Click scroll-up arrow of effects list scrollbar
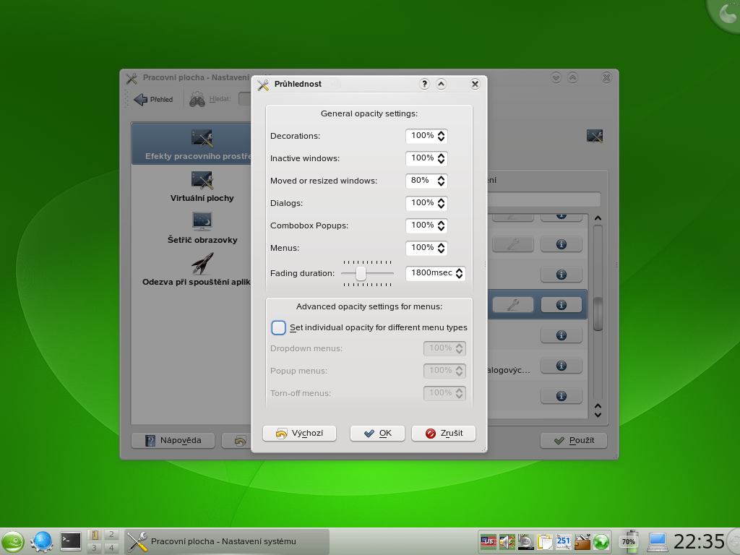 [x=598, y=218]
